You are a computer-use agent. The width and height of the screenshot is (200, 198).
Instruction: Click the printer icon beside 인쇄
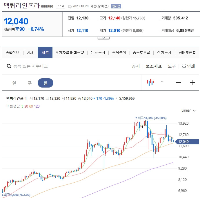tap(184, 66)
